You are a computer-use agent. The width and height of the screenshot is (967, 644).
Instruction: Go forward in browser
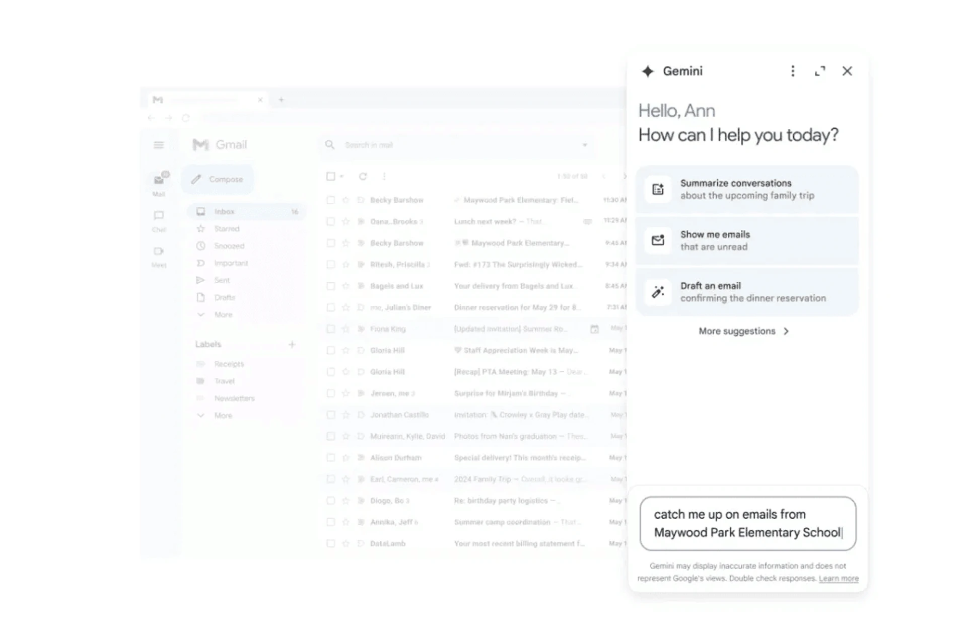[x=169, y=118]
